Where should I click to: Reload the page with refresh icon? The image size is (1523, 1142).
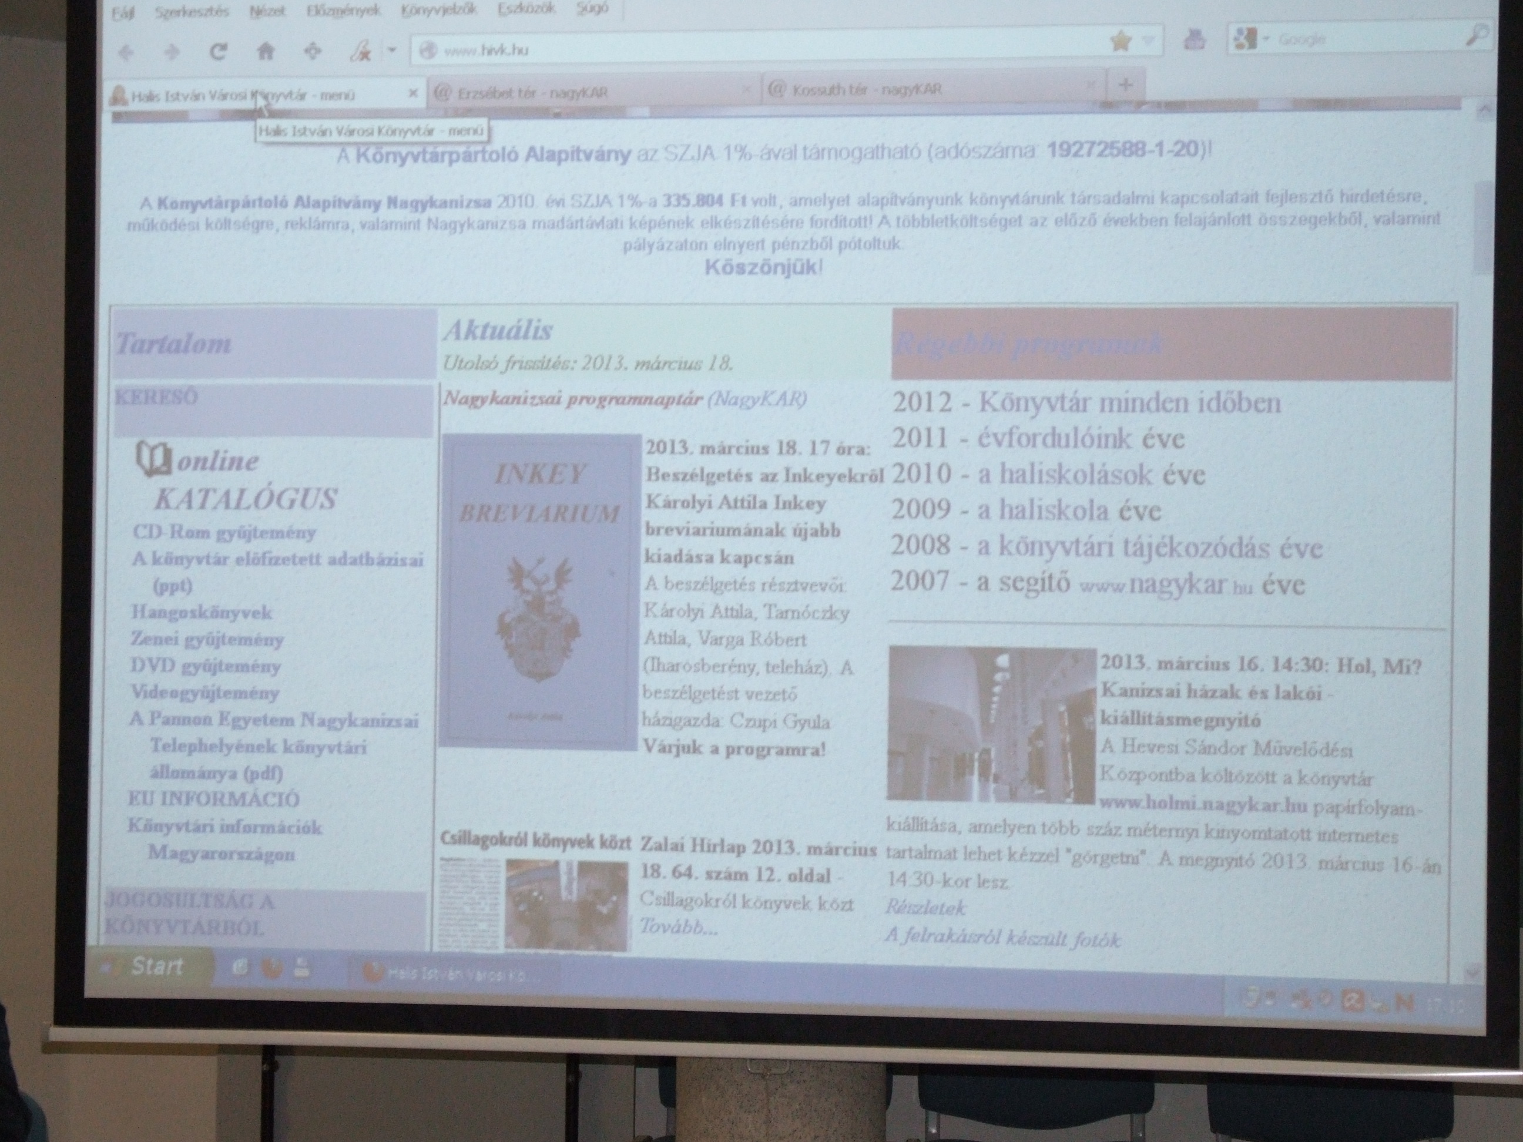(x=219, y=52)
